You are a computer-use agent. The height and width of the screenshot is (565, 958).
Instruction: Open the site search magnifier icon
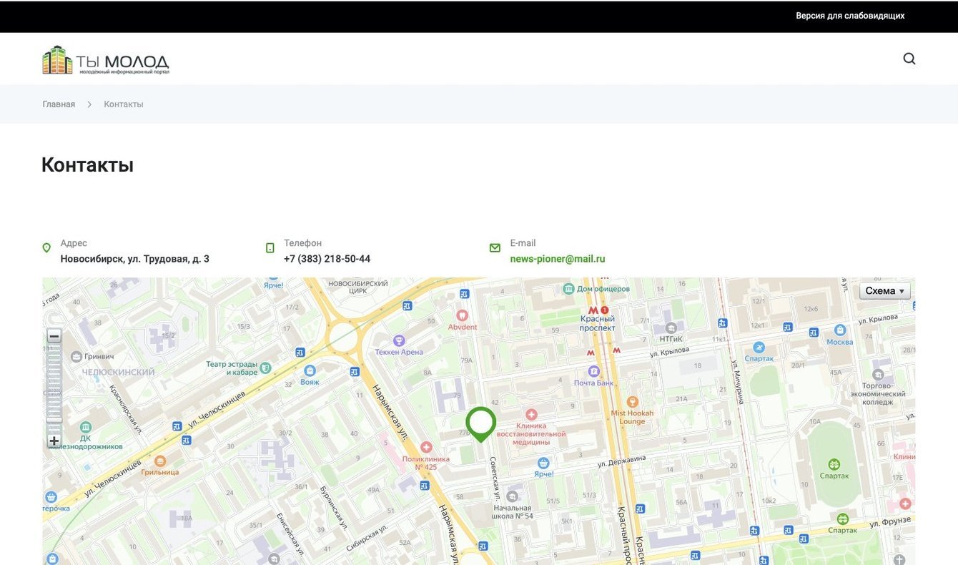coord(909,59)
